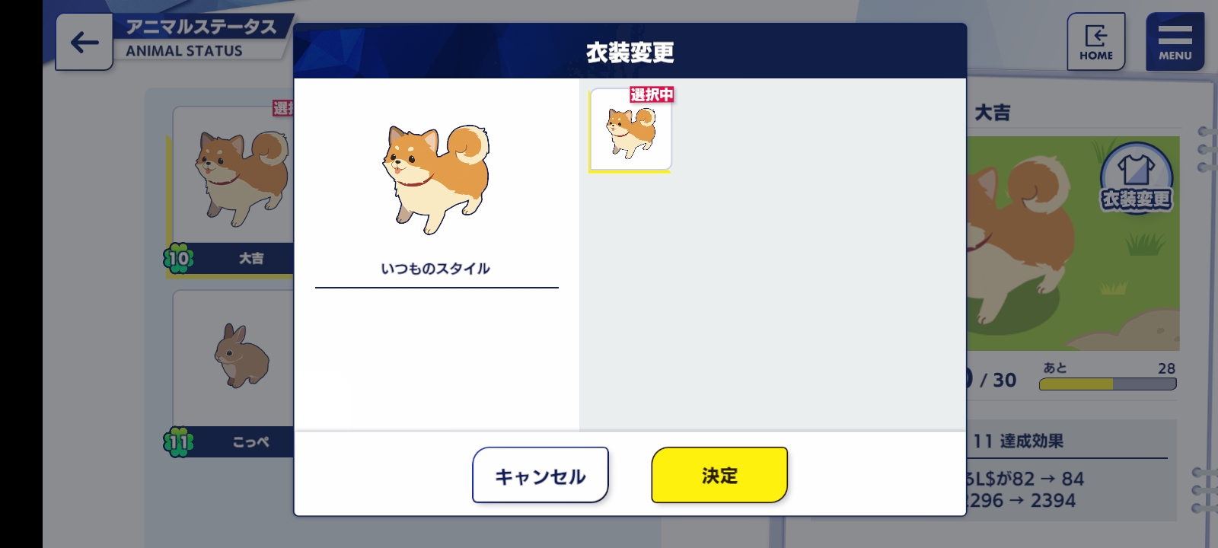Tap the level 10 clover badge
This screenshot has height=548, width=1218.
(178, 259)
